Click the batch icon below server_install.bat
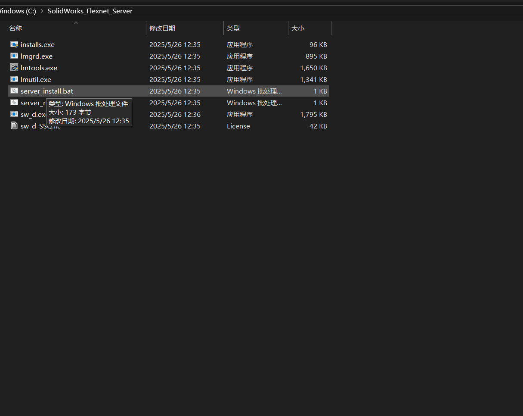 [x=14, y=103]
